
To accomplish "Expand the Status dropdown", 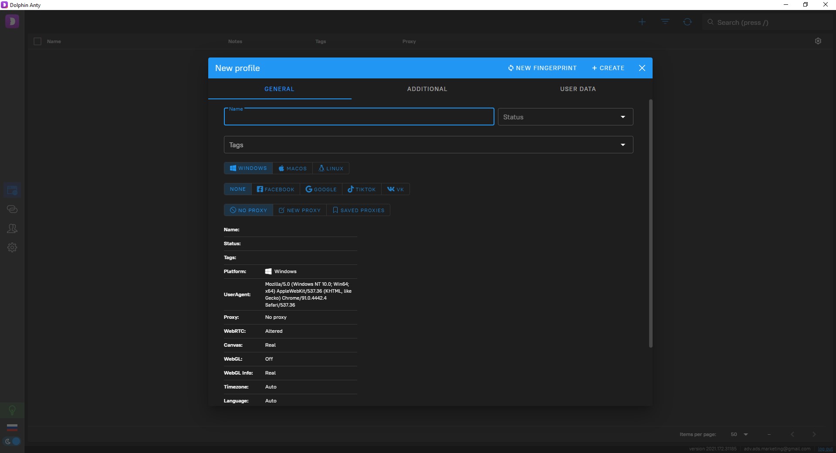I will pos(565,117).
